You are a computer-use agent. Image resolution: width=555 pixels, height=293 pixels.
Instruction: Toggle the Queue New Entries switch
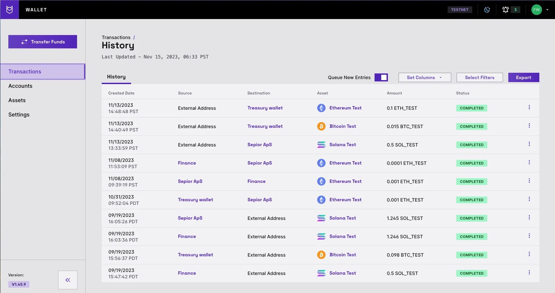point(381,77)
